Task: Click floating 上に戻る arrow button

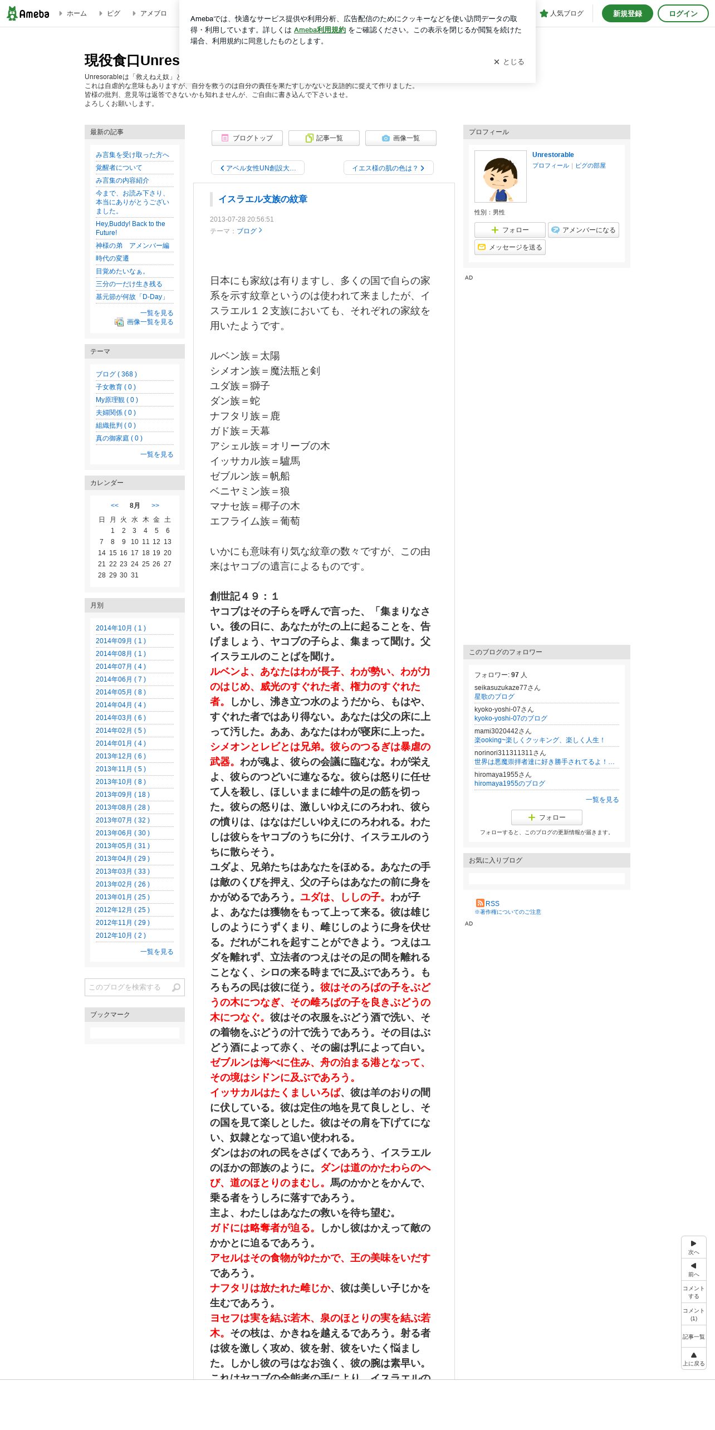Action: click(x=694, y=1359)
